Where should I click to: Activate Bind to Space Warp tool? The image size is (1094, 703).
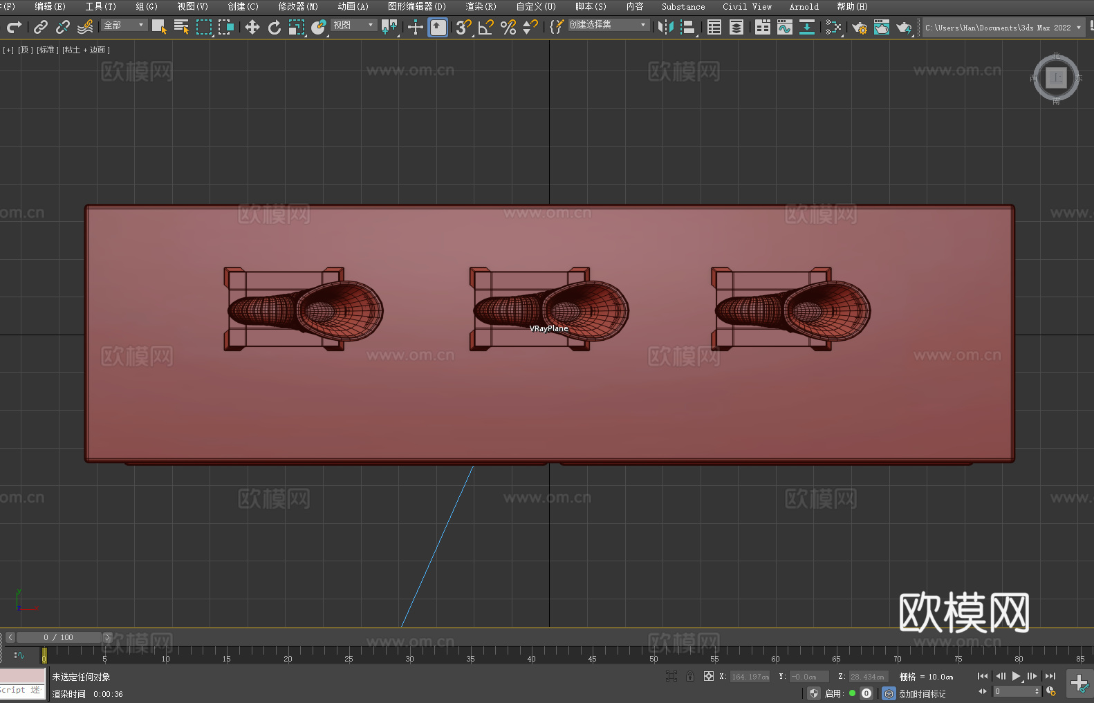[85, 27]
